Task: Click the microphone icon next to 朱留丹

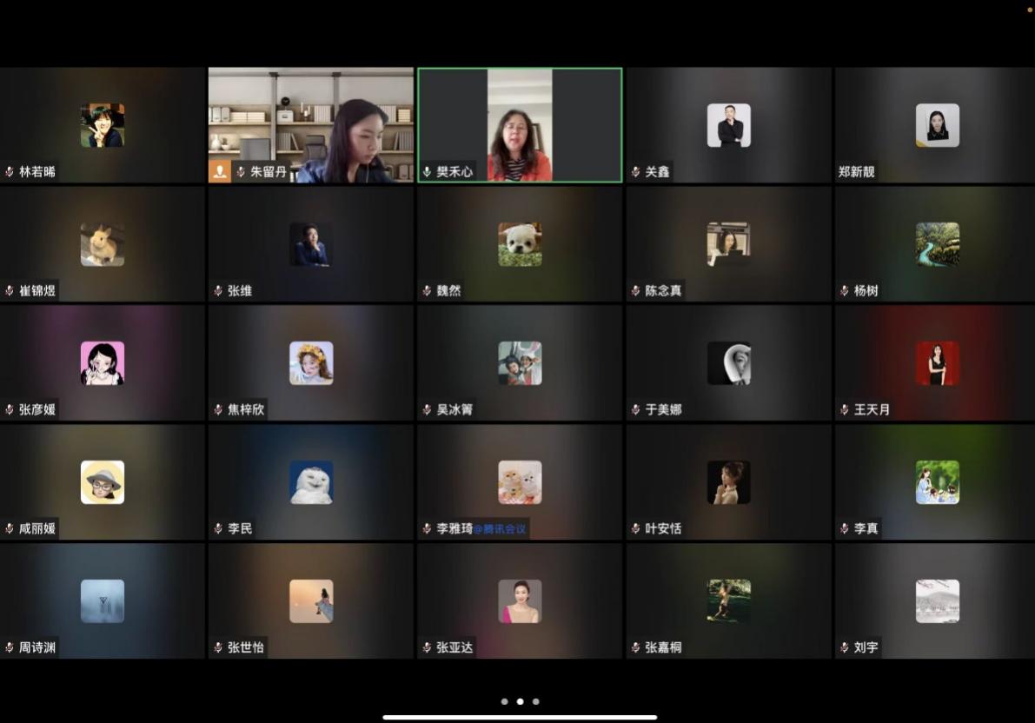Action: (241, 172)
